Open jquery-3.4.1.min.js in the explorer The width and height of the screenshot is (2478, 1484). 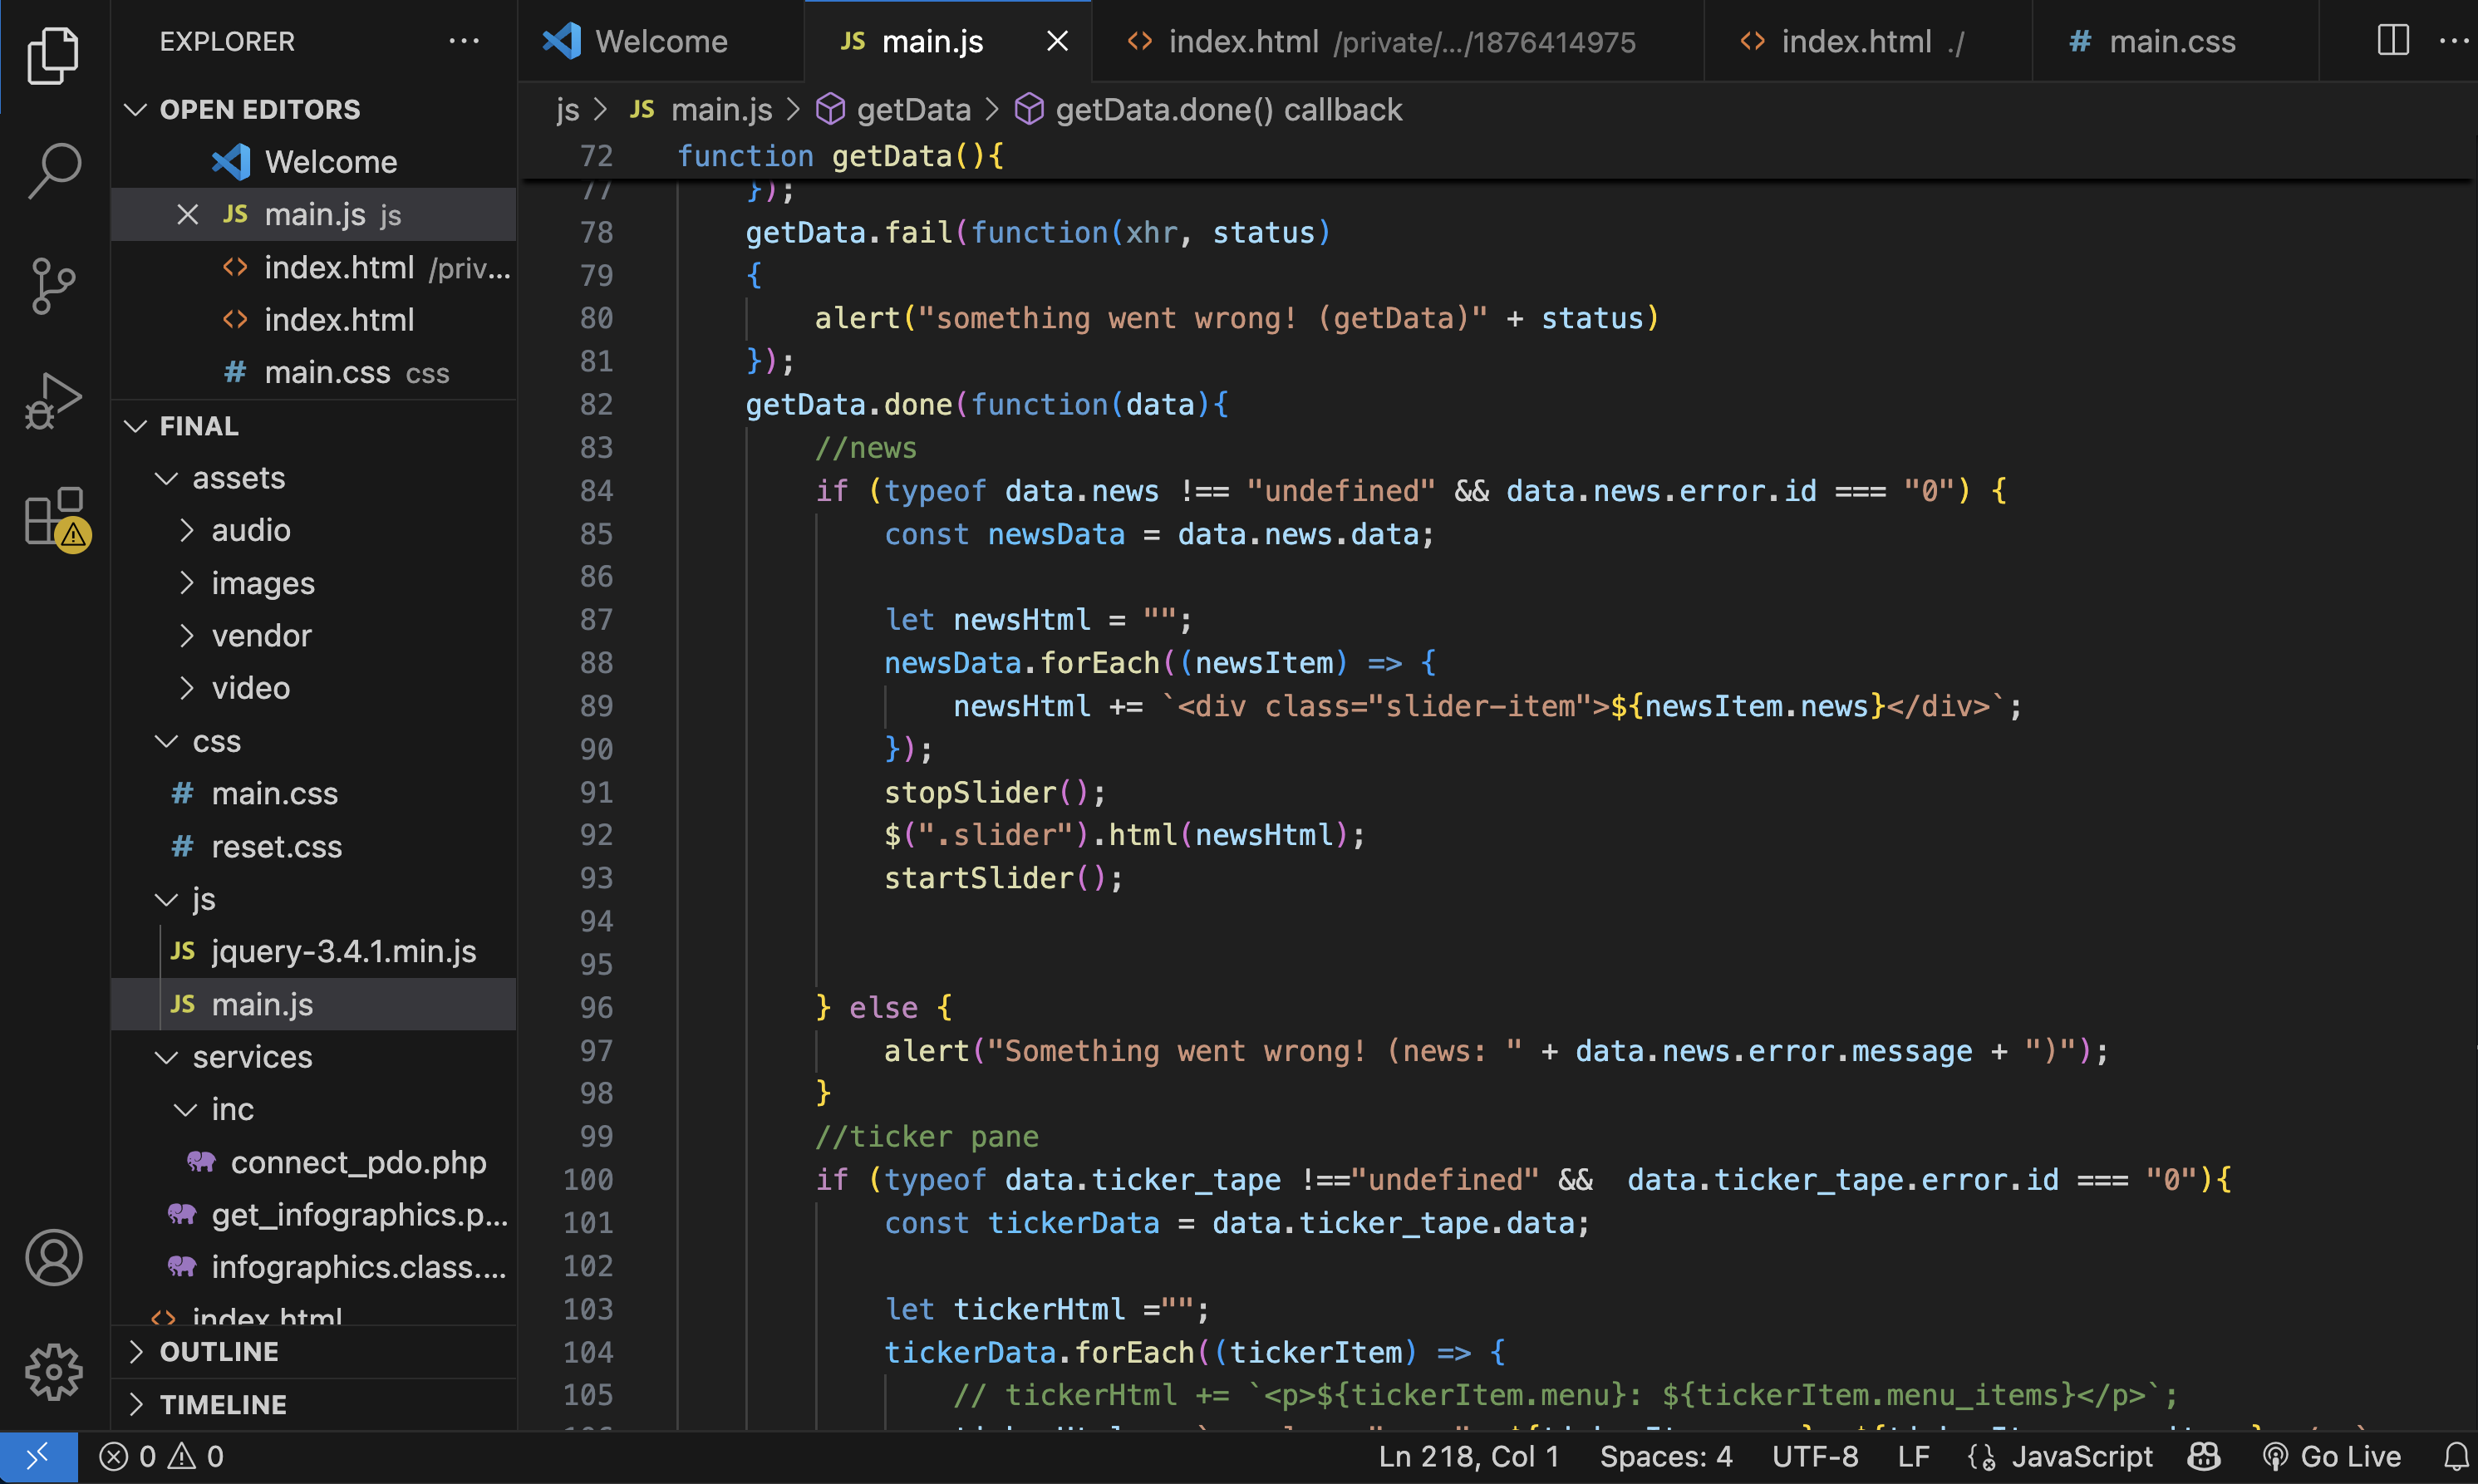[x=343, y=951]
